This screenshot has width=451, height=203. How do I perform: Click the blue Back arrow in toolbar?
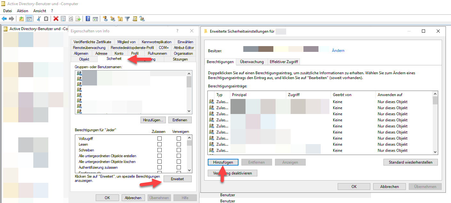pyautogui.click(x=4, y=19)
